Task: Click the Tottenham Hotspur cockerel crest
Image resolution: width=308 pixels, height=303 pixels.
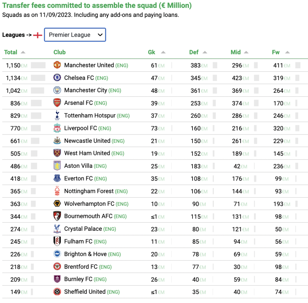Action: point(57,115)
